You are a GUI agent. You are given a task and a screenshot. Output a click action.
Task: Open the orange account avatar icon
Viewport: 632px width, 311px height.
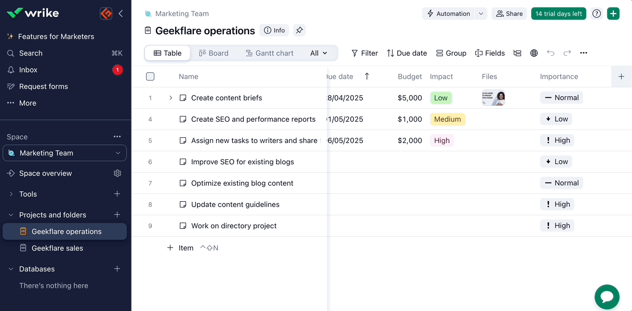pos(106,14)
